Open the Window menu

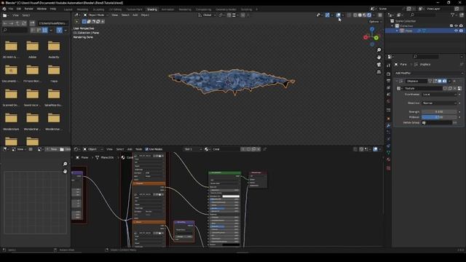tap(42, 9)
